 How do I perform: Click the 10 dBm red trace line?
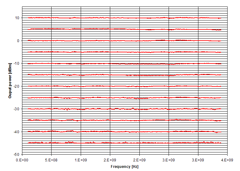124,18
